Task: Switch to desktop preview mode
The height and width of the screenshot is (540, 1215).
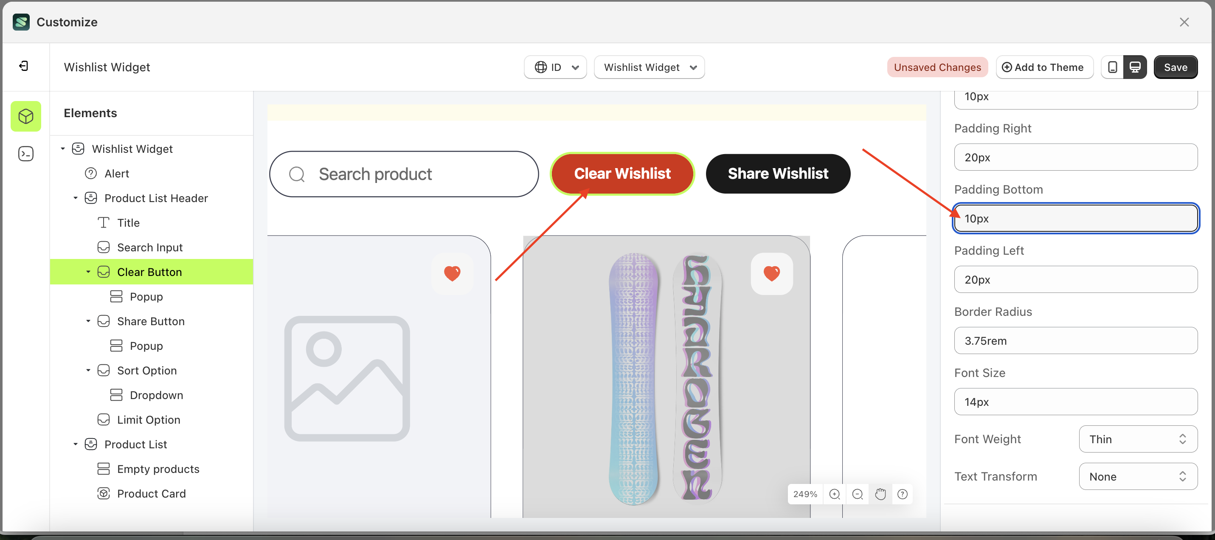Action: point(1136,67)
